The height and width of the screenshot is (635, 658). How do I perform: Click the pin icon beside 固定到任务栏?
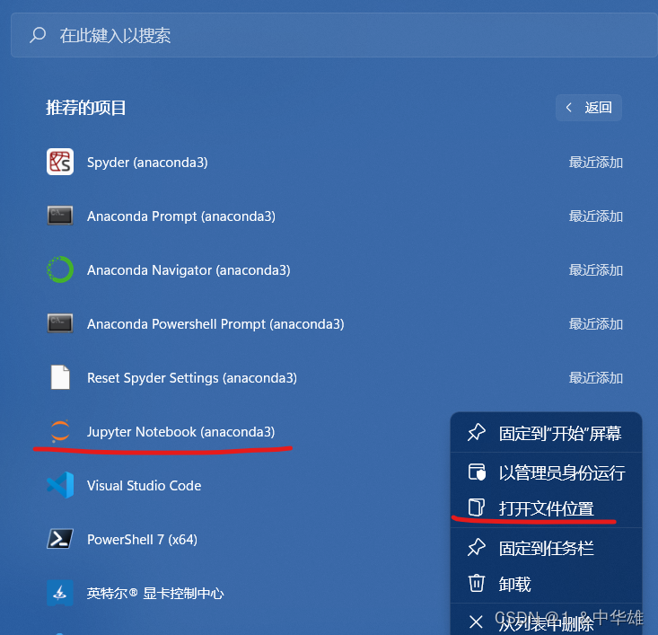pos(477,548)
